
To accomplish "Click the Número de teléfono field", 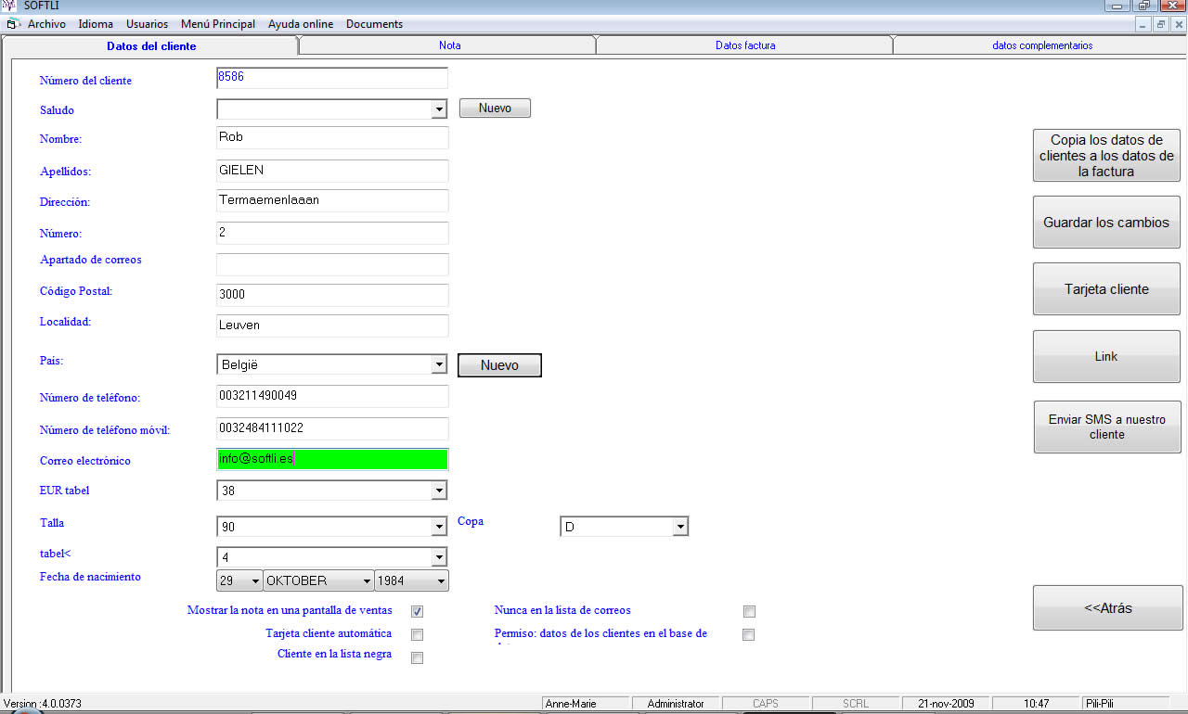I will (x=332, y=396).
